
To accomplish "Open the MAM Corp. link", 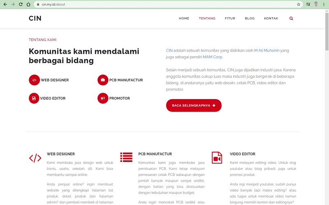I will click(213, 57).
